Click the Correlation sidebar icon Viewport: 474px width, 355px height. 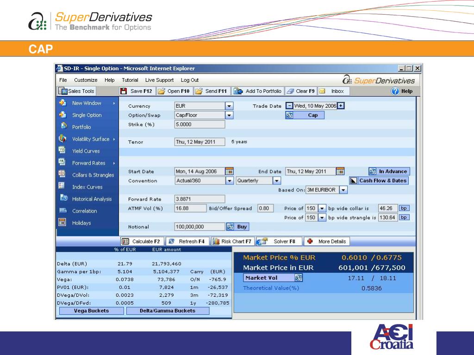(x=62, y=210)
